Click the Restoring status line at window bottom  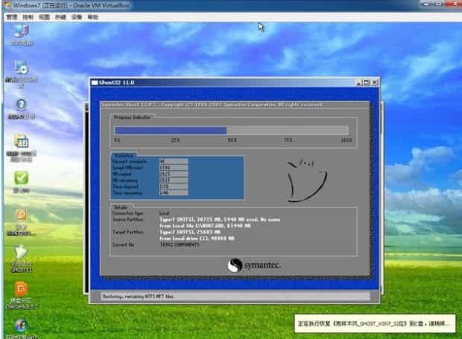138,297
